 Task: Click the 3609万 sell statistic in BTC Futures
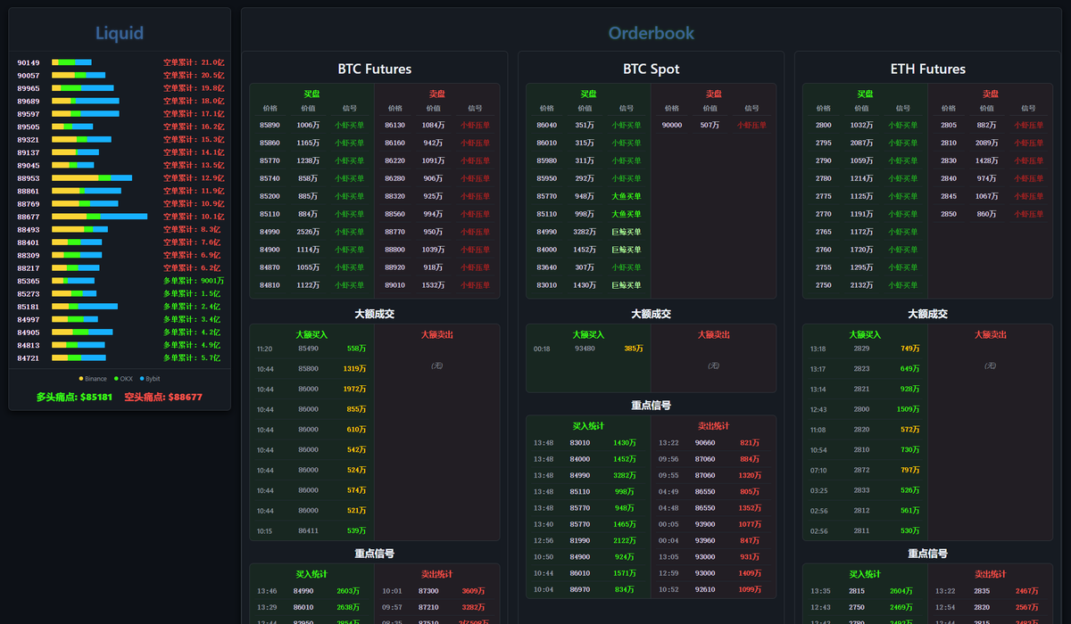click(x=473, y=590)
